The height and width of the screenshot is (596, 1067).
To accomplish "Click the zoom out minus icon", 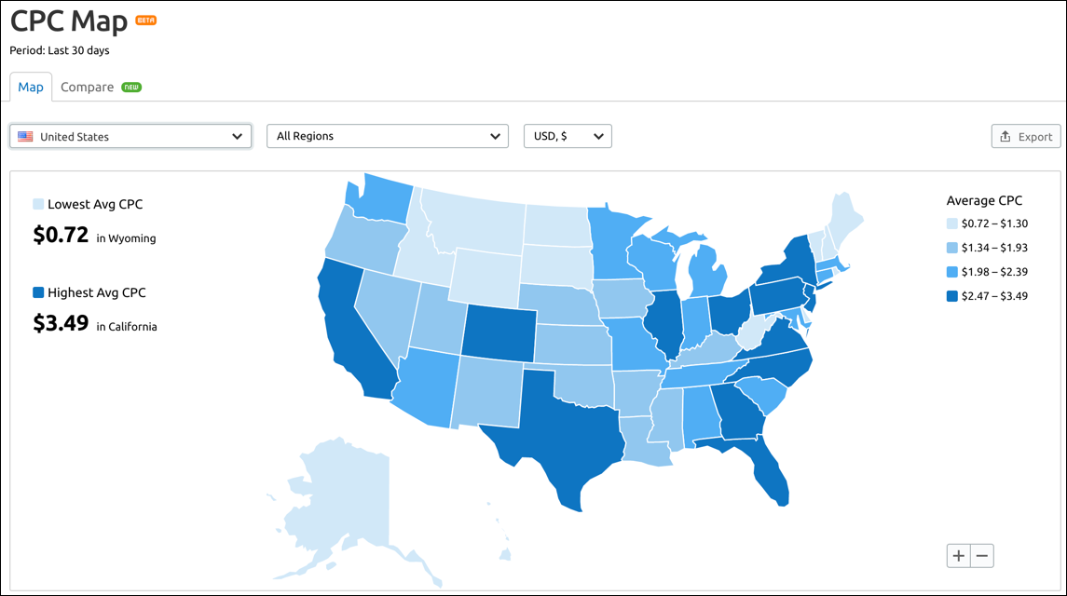I will [x=982, y=556].
